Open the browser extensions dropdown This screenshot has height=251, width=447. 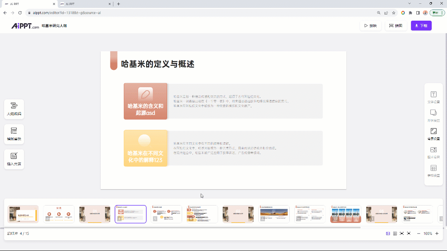click(x=410, y=13)
